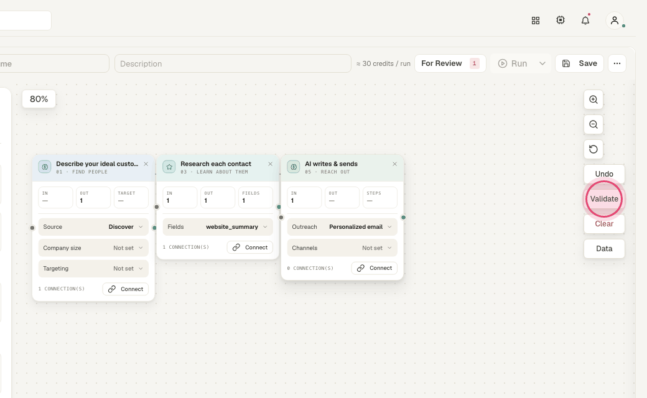Screen dimensions: 647x398
Task: Click the input port of Describe your ideal customer node
Action: click(32, 228)
